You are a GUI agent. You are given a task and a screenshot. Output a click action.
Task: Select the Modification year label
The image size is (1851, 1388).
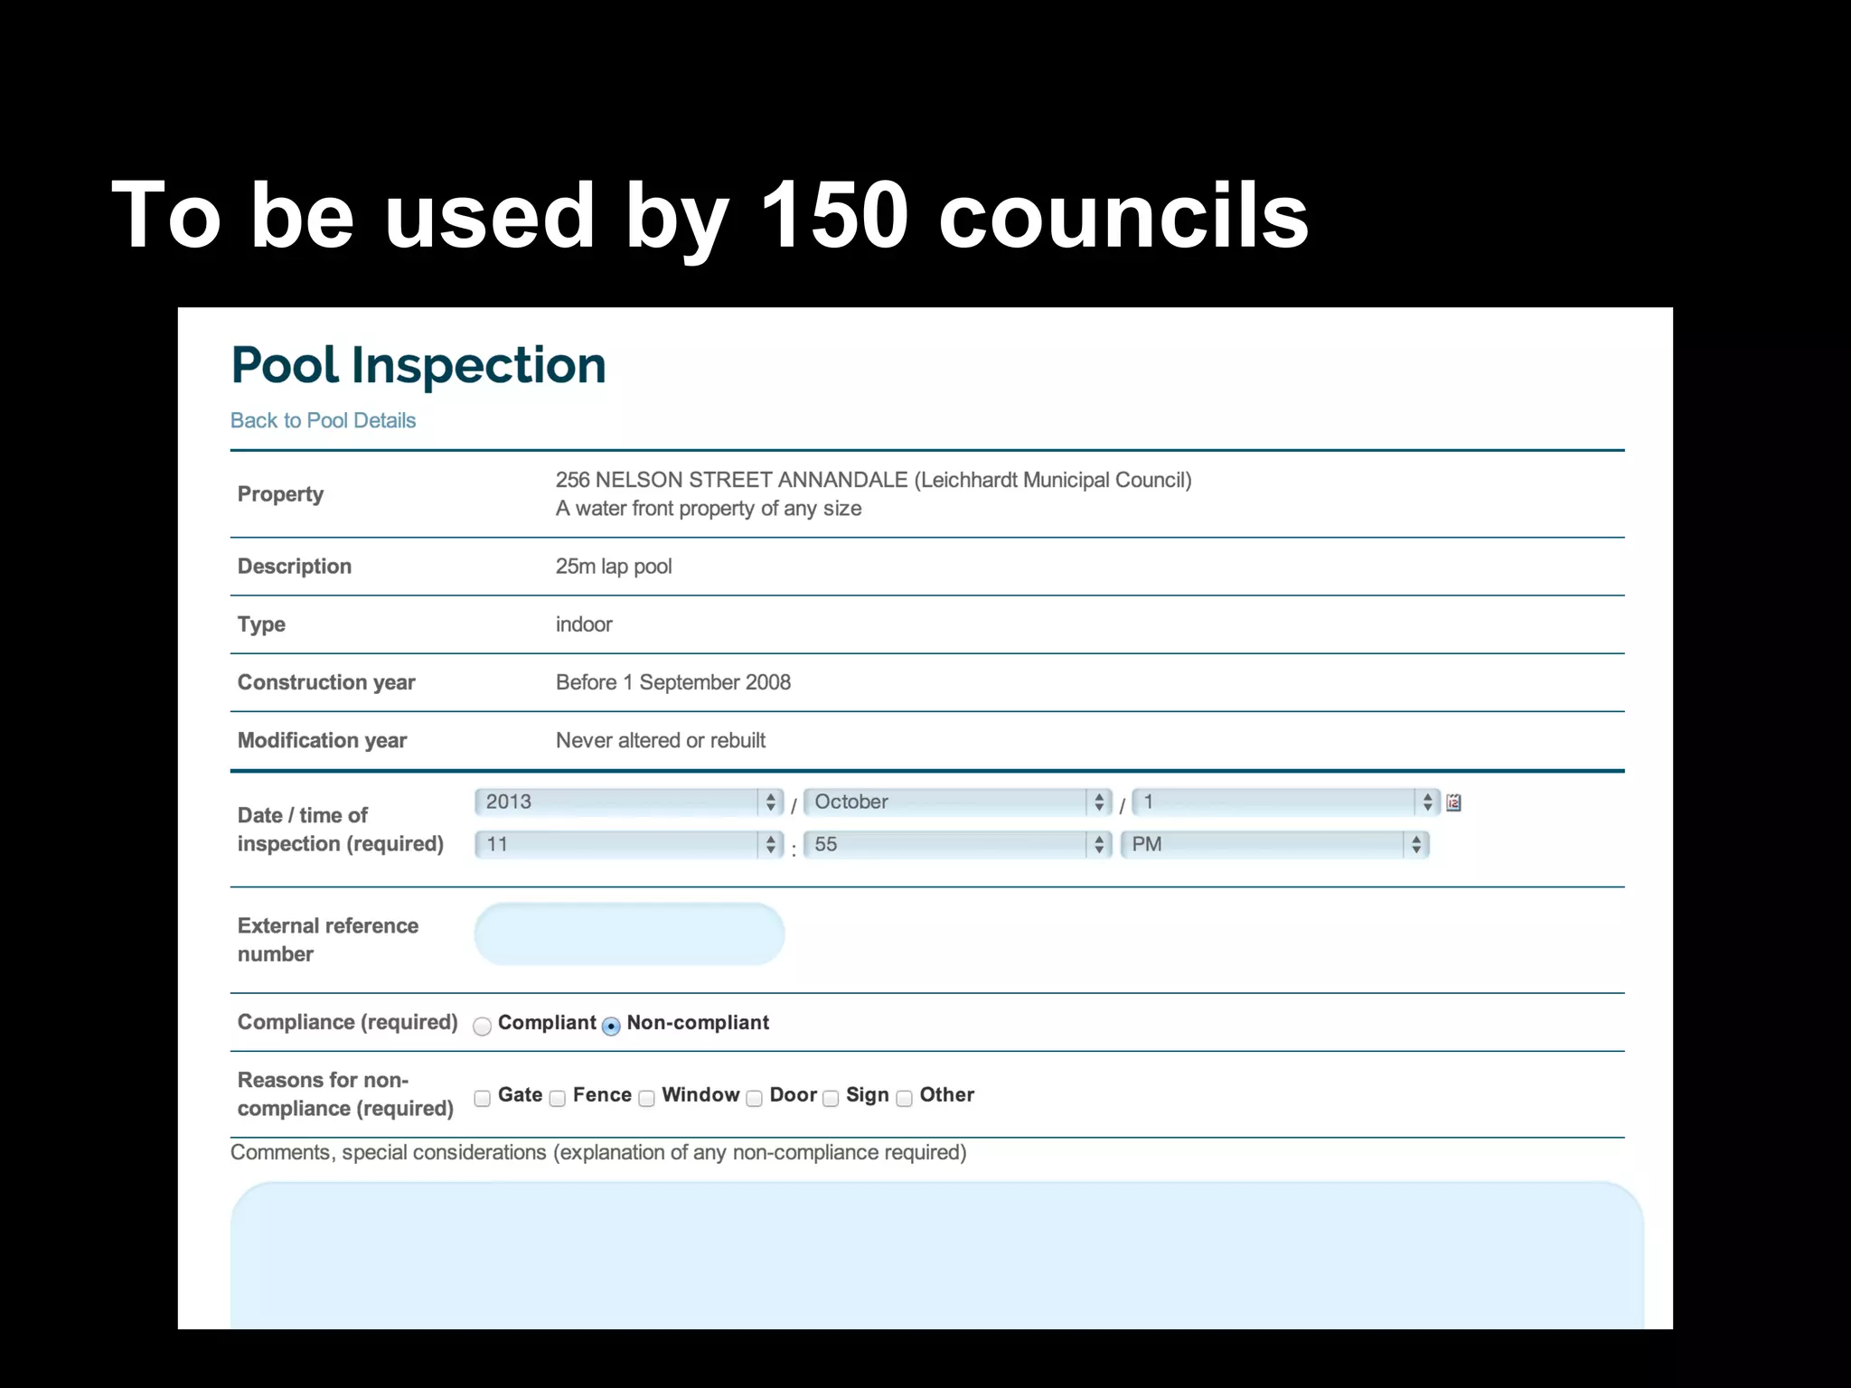322,740
